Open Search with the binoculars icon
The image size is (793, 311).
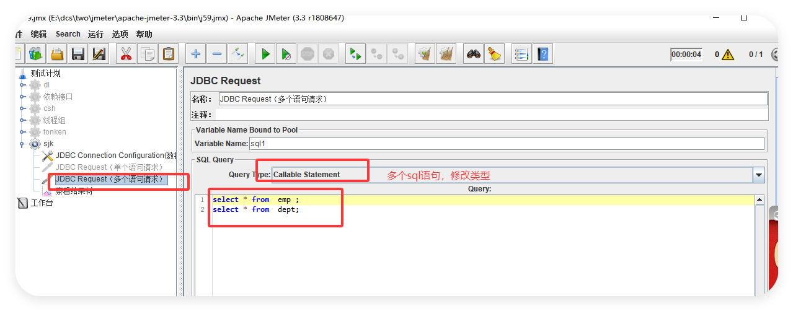[473, 54]
